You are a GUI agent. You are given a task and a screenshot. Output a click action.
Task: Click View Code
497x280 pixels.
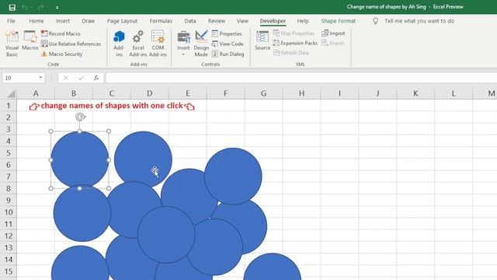(x=228, y=44)
